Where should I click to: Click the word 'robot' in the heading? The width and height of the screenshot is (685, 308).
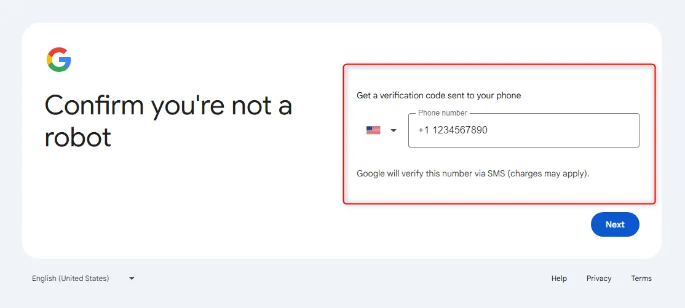click(x=77, y=136)
